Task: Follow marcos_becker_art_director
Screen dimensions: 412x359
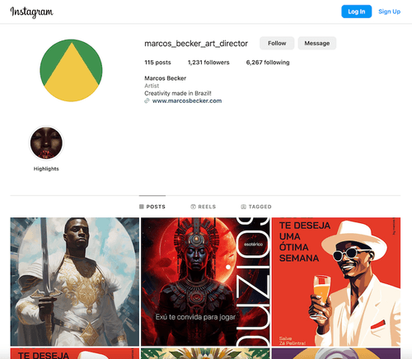Action: click(277, 43)
